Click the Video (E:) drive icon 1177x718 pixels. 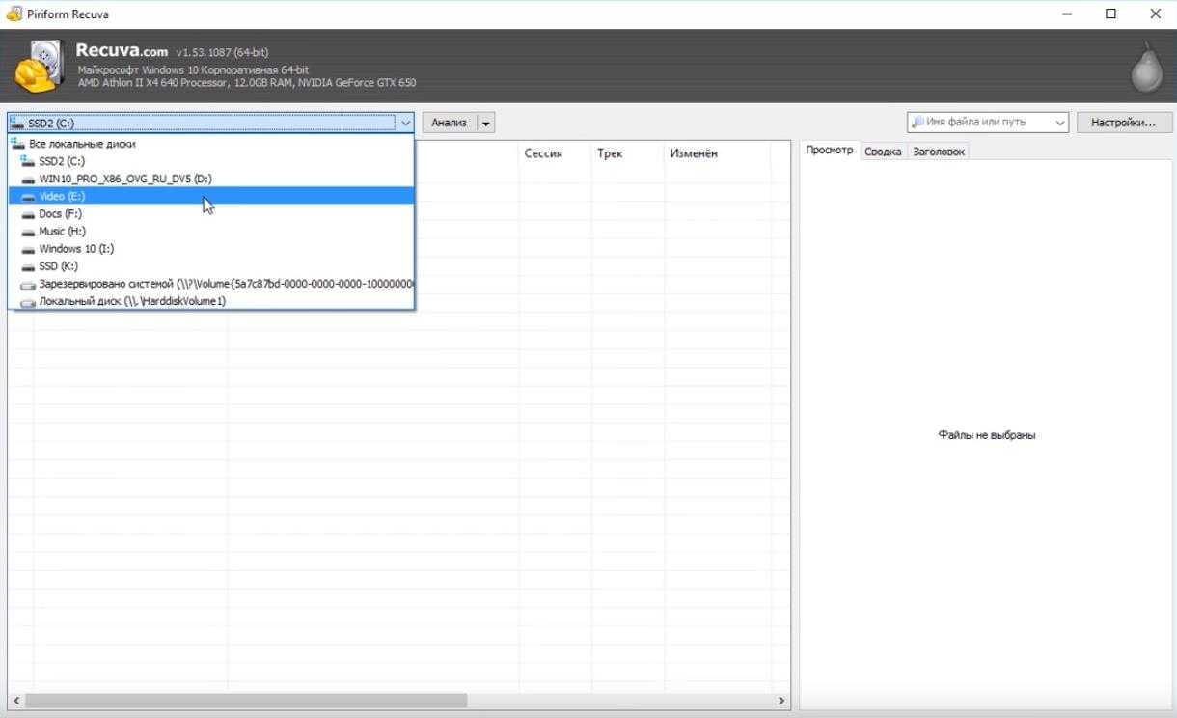(28, 197)
